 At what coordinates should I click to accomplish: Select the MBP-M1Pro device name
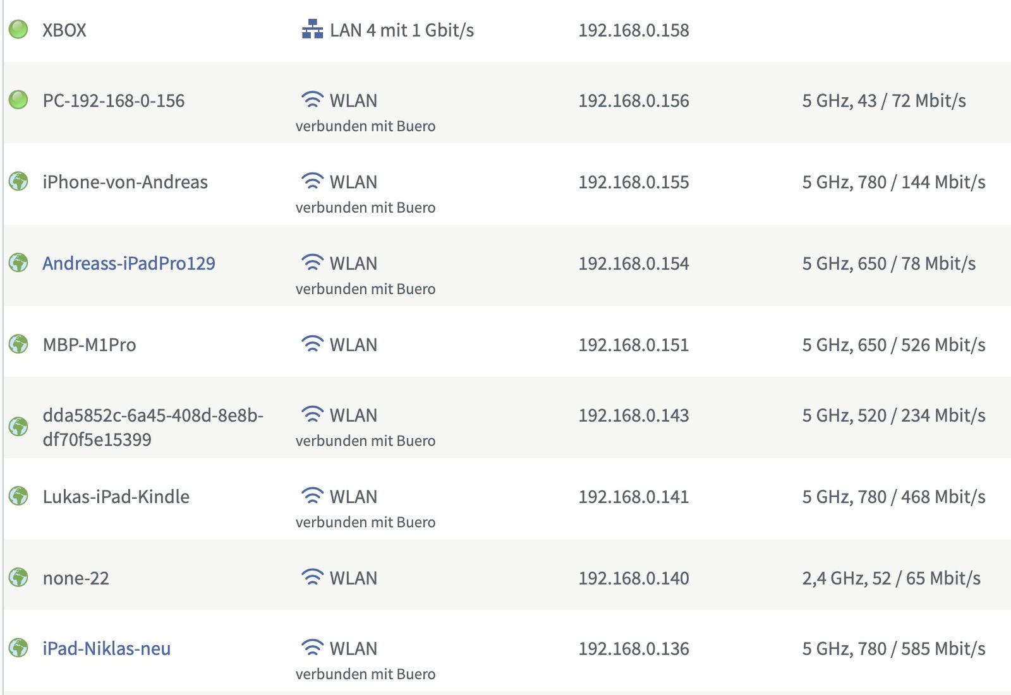89,345
